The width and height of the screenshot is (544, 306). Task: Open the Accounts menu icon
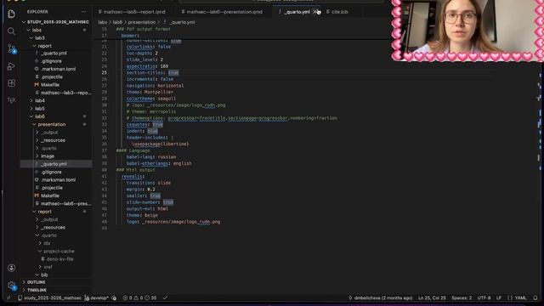point(11,268)
